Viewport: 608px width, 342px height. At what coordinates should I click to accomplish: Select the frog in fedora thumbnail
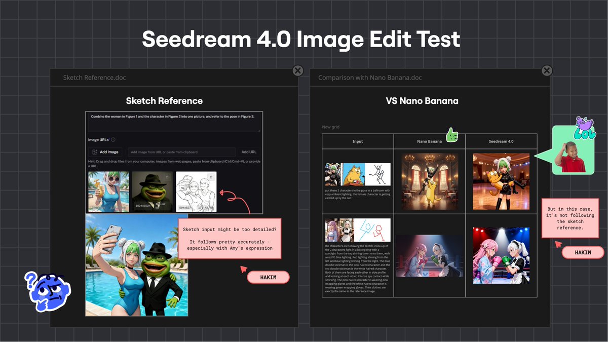click(152, 191)
